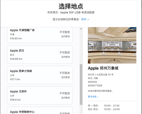Click the postal code 450000

[x=92, y=82]
